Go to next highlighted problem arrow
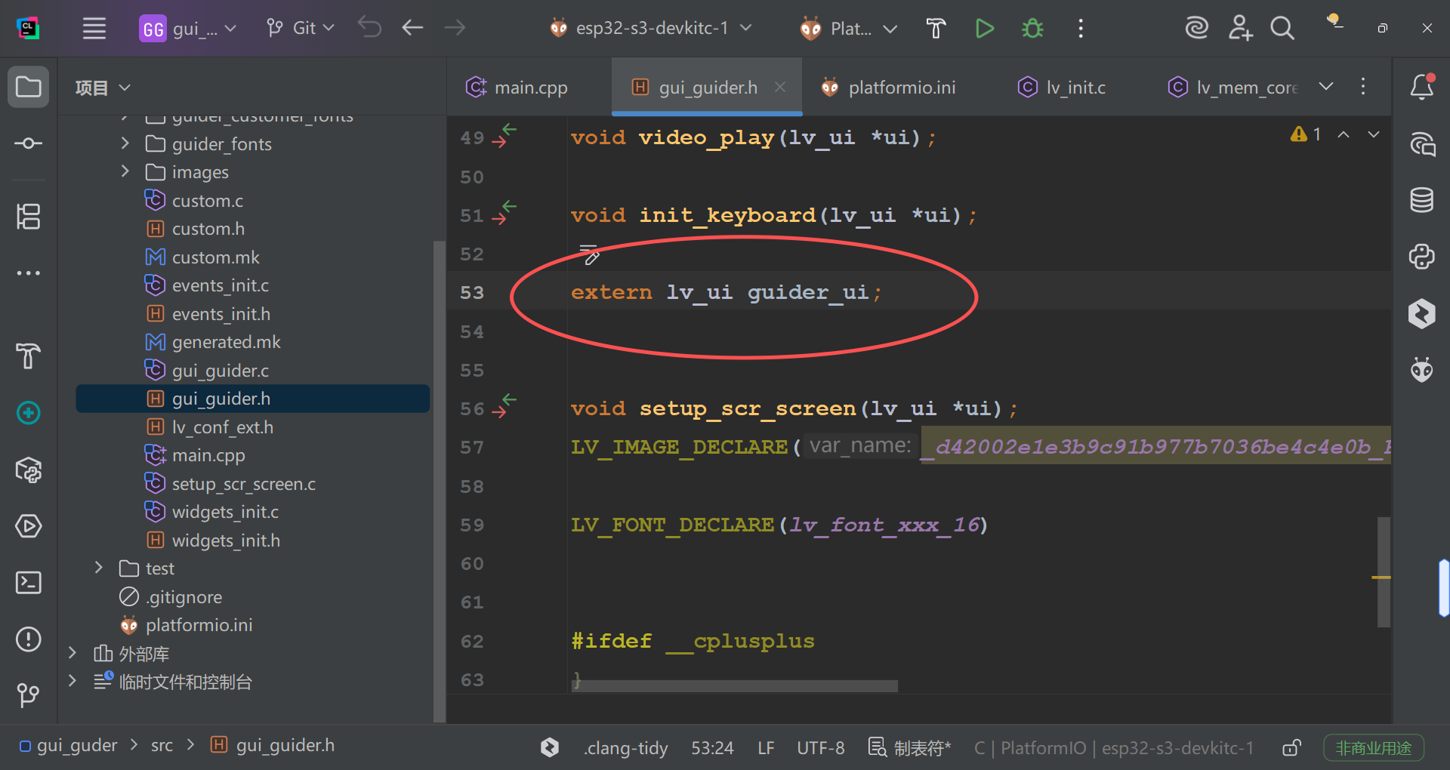Screen dimensions: 1450x770 1374,134
